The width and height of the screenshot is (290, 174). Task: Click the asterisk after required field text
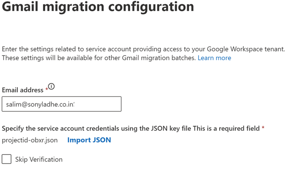263,128
